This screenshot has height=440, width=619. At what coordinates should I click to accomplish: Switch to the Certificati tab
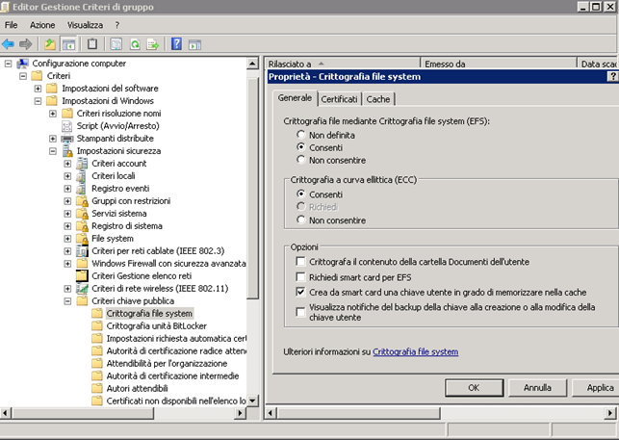coord(339,99)
